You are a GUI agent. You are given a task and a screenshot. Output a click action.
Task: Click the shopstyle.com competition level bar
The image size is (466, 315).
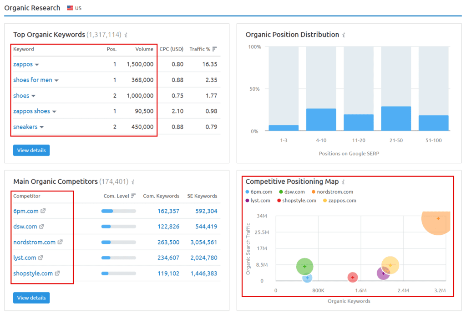[119, 274]
